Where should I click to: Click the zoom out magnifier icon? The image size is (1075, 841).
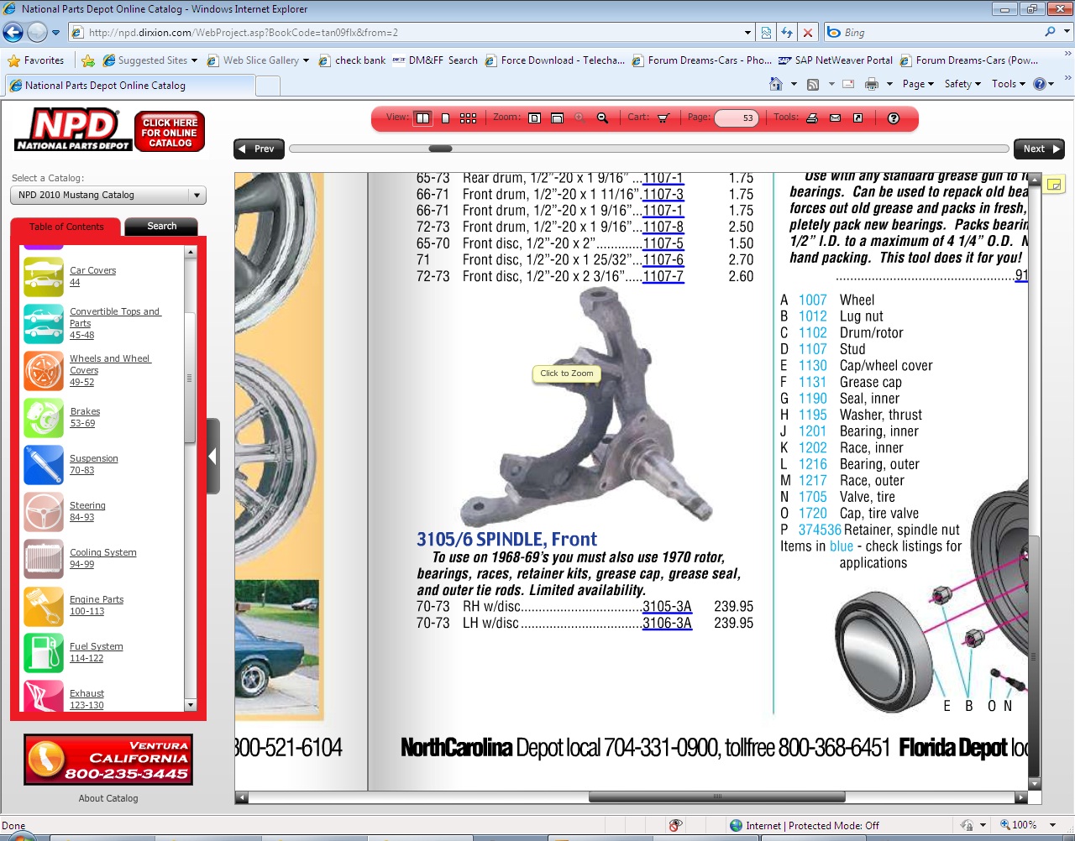602,118
